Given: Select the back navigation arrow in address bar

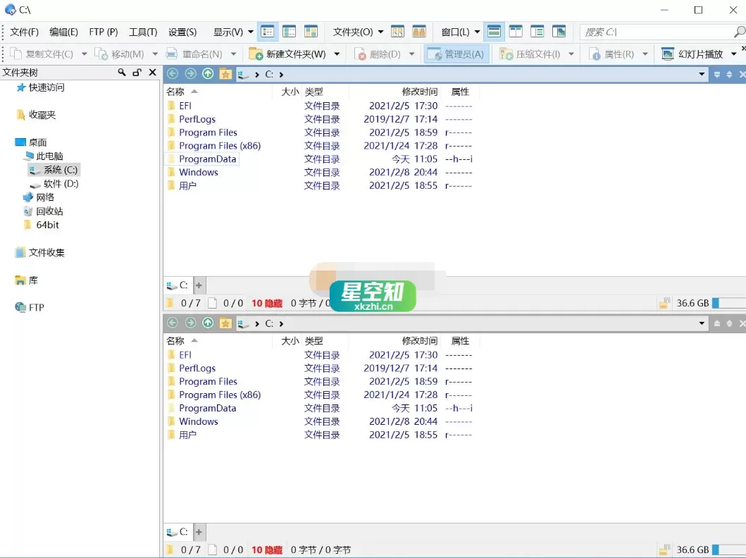Looking at the screenshot, I should [x=173, y=73].
